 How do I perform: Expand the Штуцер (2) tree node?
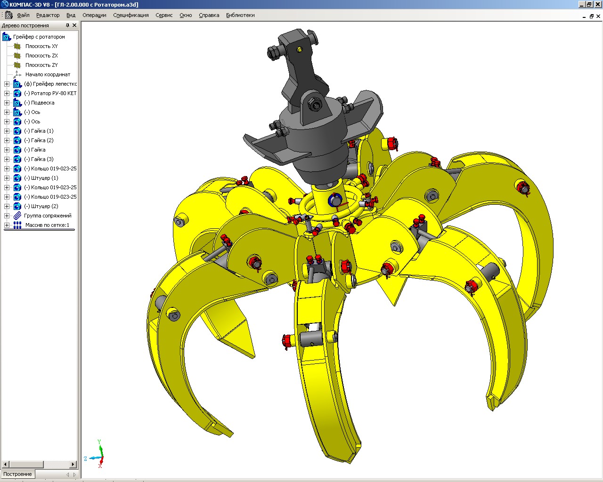click(7, 206)
